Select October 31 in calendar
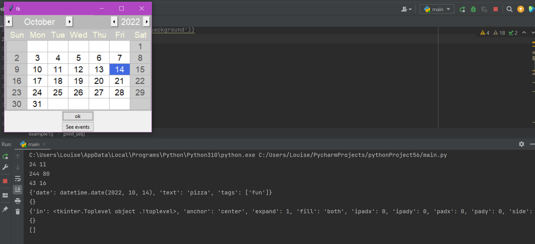Screen dimensions: 535x244 (x=37, y=104)
